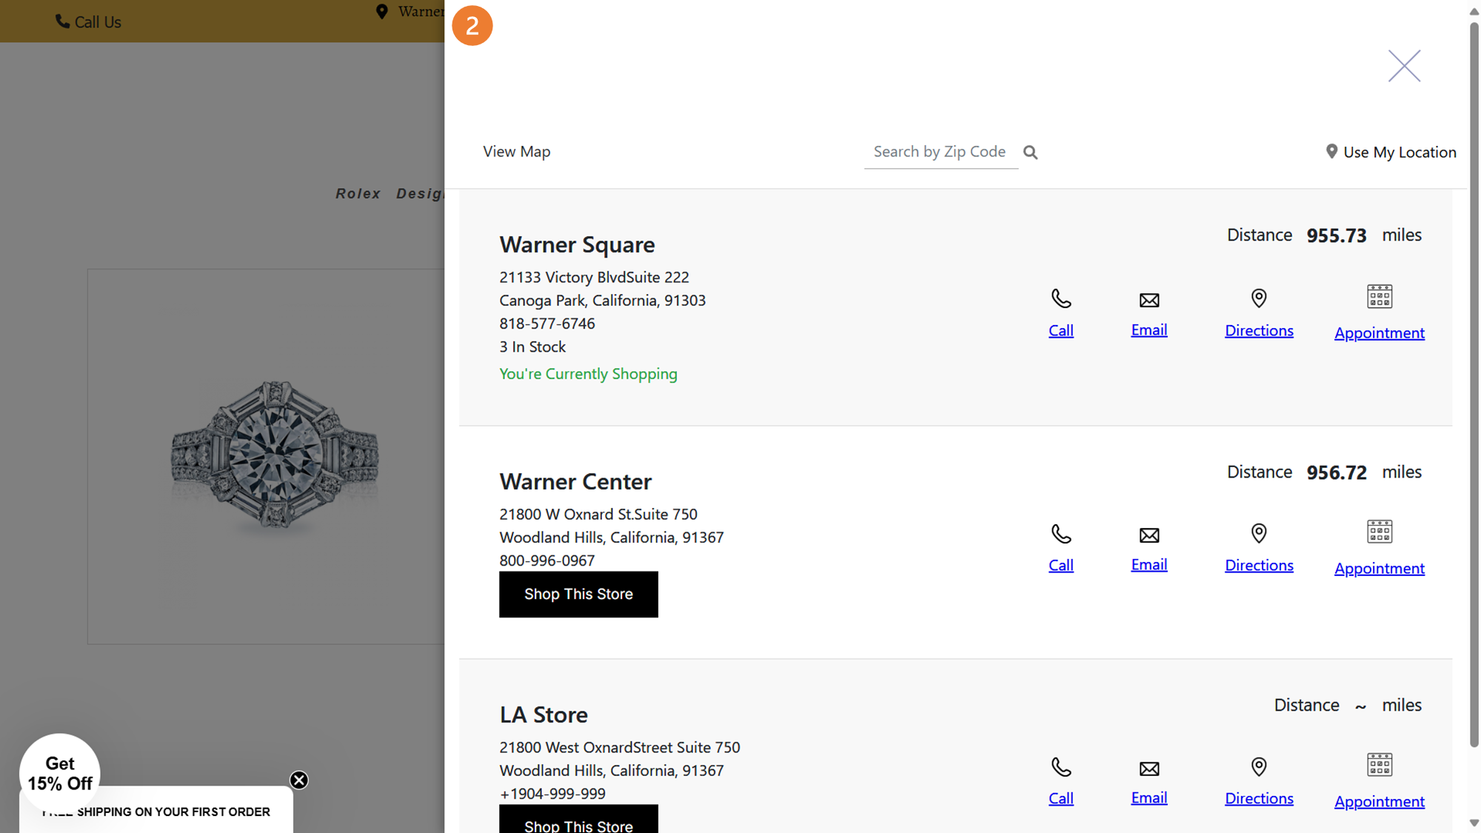The width and height of the screenshot is (1481, 833).
Task: Click the 955.73 distance value
Action: 1336,235
